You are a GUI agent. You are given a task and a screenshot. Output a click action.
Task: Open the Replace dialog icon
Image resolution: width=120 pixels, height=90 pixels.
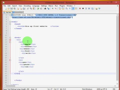point(48,8)
